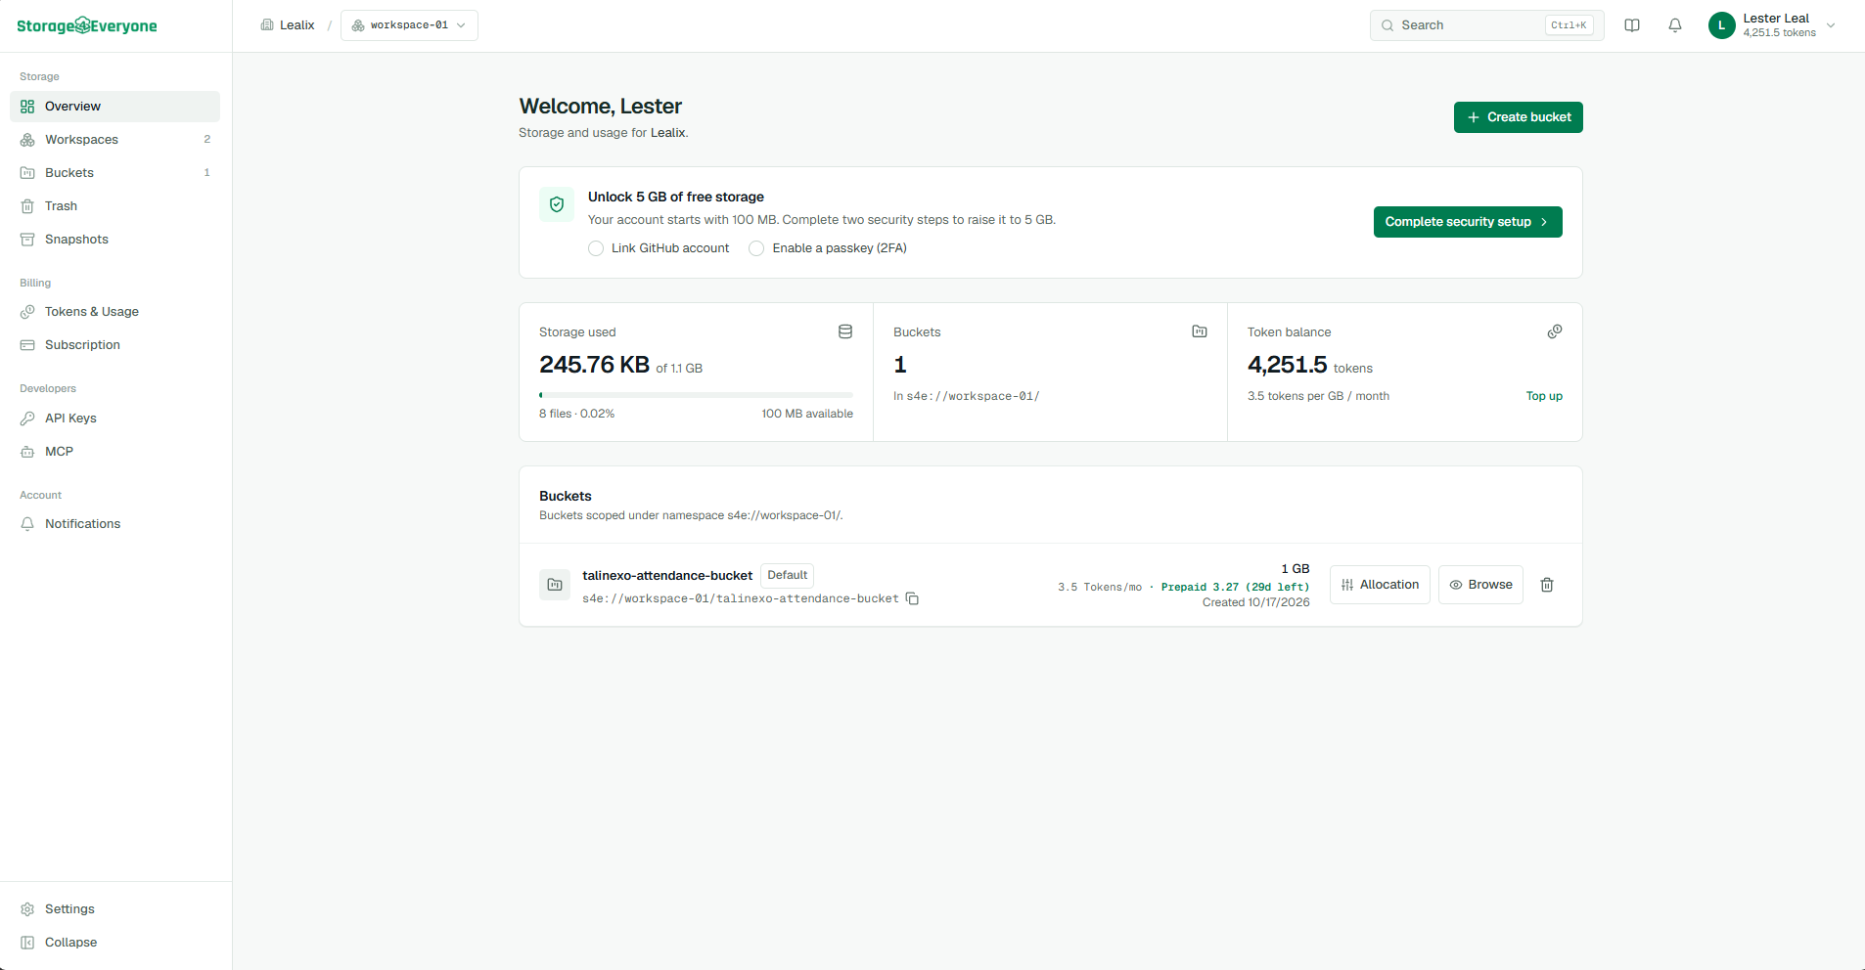The width and height of the screenshot is (1865, 970).
Task: Click the '8 files · 0.02%' text
Action: tap(576, 414)
